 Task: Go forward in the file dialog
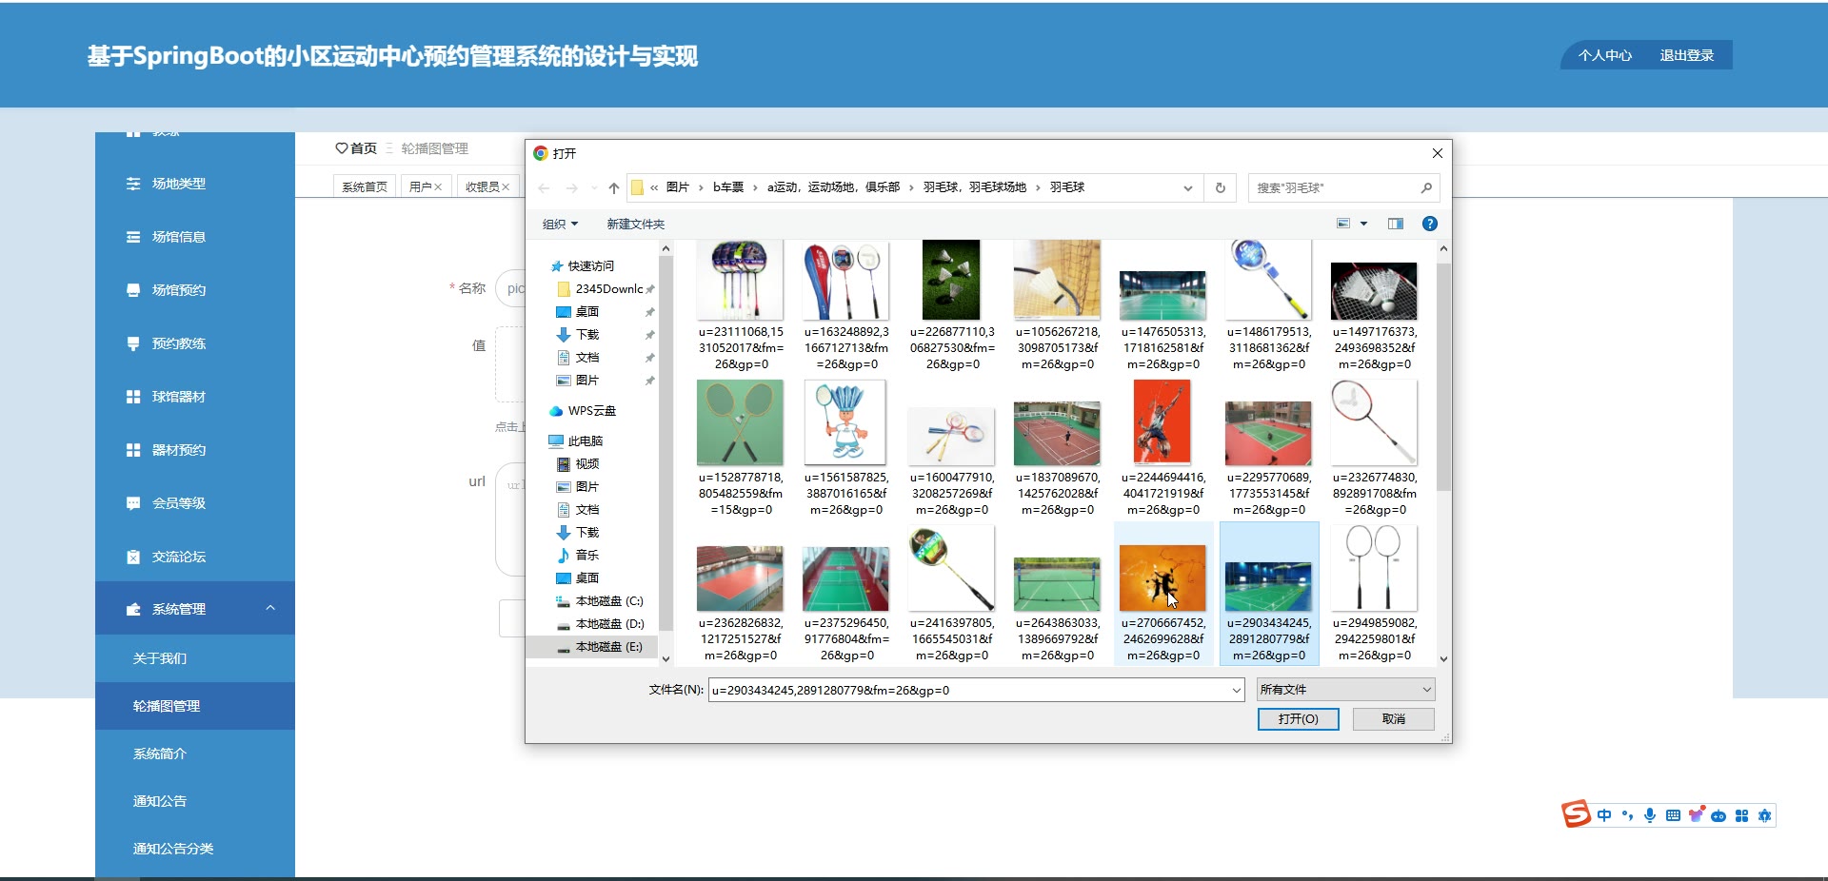coord(571,188)
